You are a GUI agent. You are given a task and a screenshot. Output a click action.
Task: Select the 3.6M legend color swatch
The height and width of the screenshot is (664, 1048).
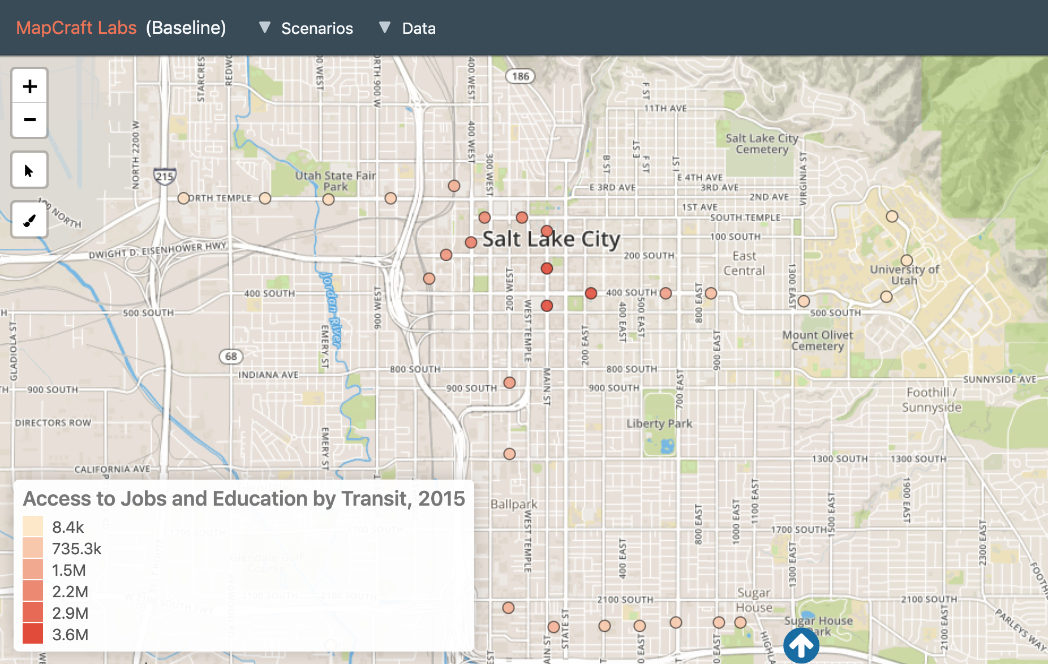click(33, 634)
